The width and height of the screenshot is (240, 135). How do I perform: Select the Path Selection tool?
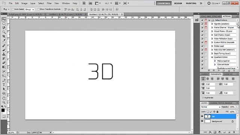4,89
